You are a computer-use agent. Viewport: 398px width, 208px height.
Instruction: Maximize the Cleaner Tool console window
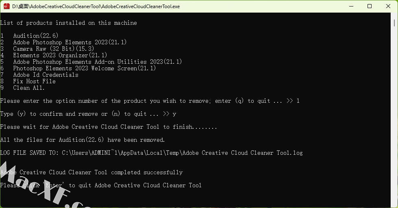pyautogui.click(x=370, y=6)
